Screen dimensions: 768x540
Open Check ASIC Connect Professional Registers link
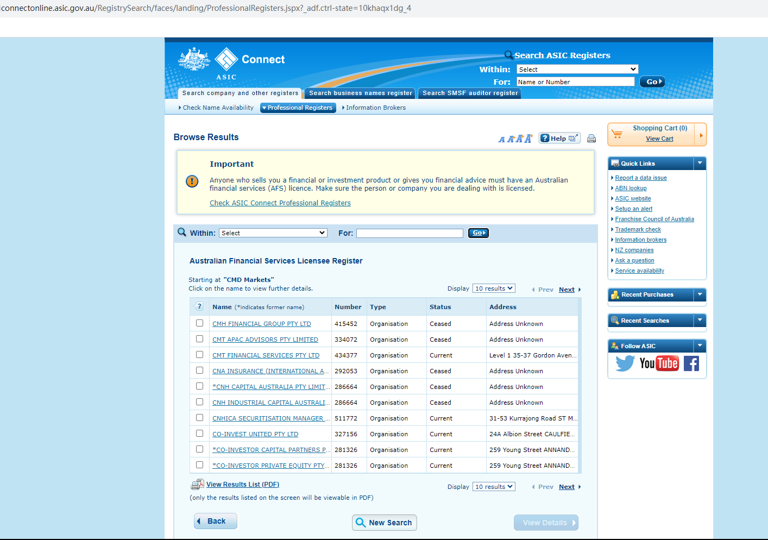click(x=280, y=203)
